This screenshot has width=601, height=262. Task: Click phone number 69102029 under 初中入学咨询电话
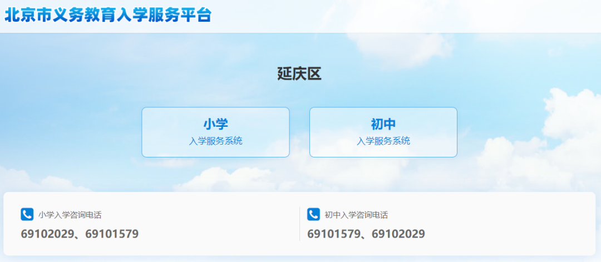pyautogui.click(x=398, y=234)
